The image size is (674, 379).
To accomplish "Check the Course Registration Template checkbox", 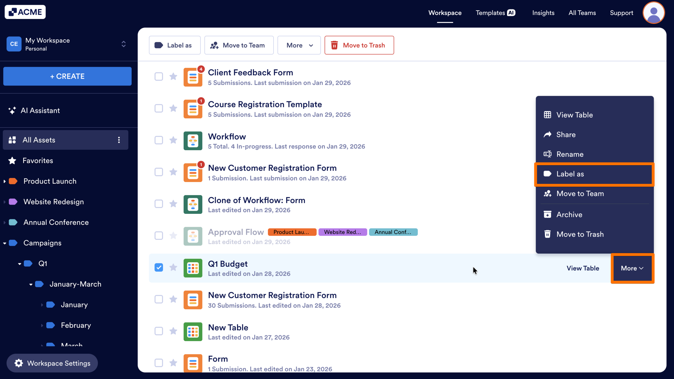I will (159, 108).
